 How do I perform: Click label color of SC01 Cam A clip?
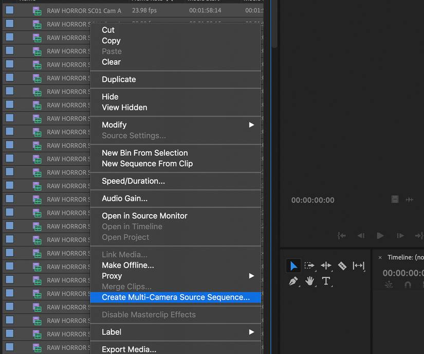(9, 10)
